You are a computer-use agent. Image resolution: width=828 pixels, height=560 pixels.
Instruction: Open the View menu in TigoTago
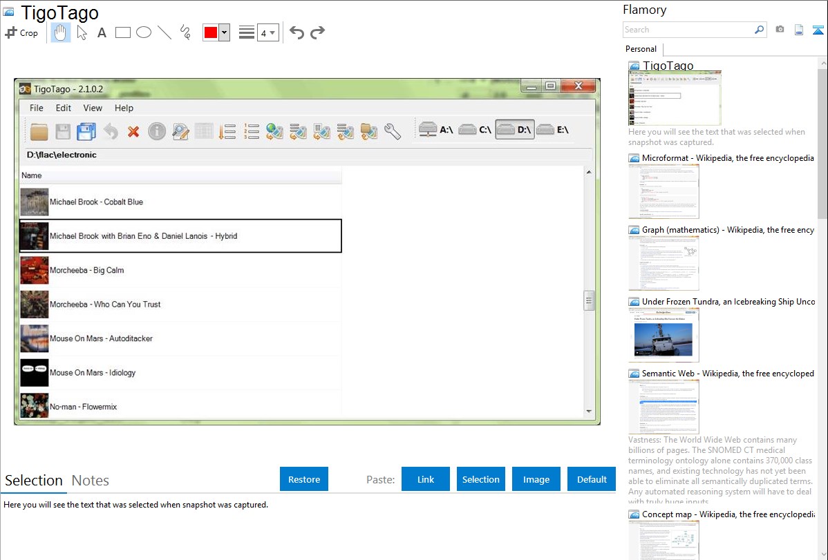pos(93,108)
